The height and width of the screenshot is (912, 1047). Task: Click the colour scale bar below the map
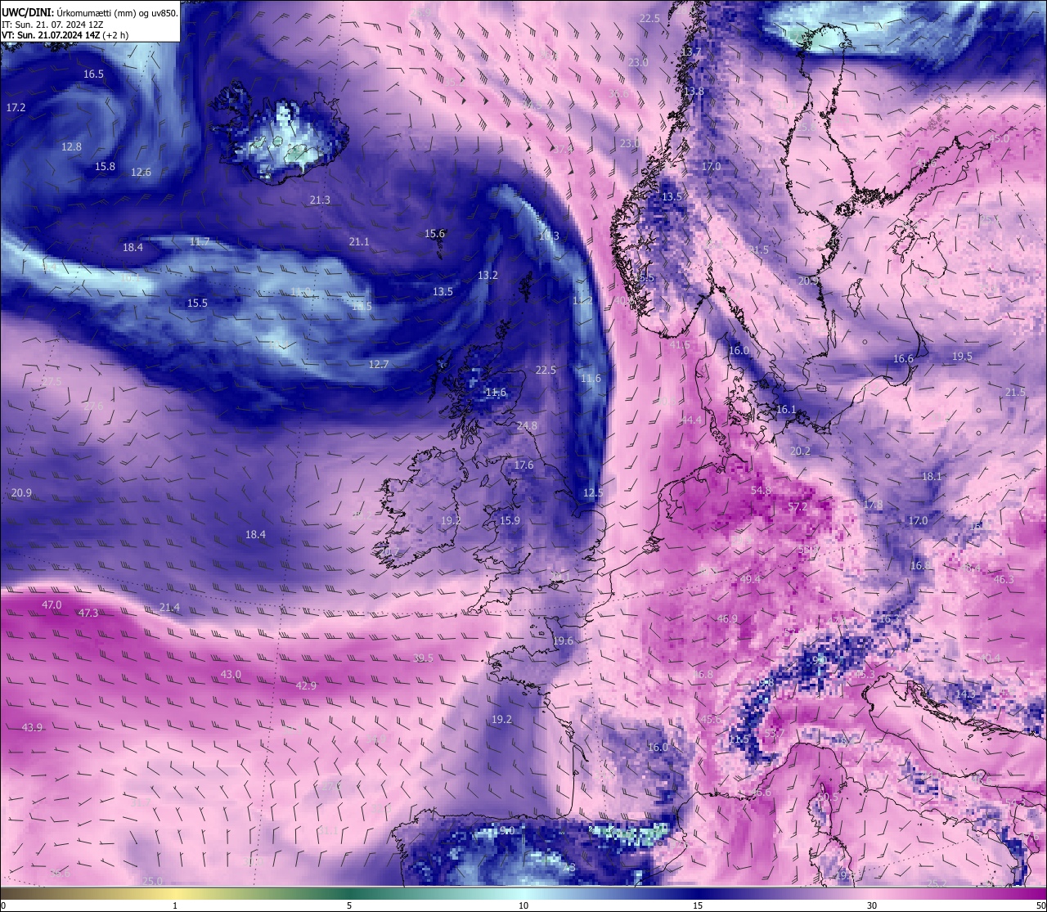pos(523,893)
